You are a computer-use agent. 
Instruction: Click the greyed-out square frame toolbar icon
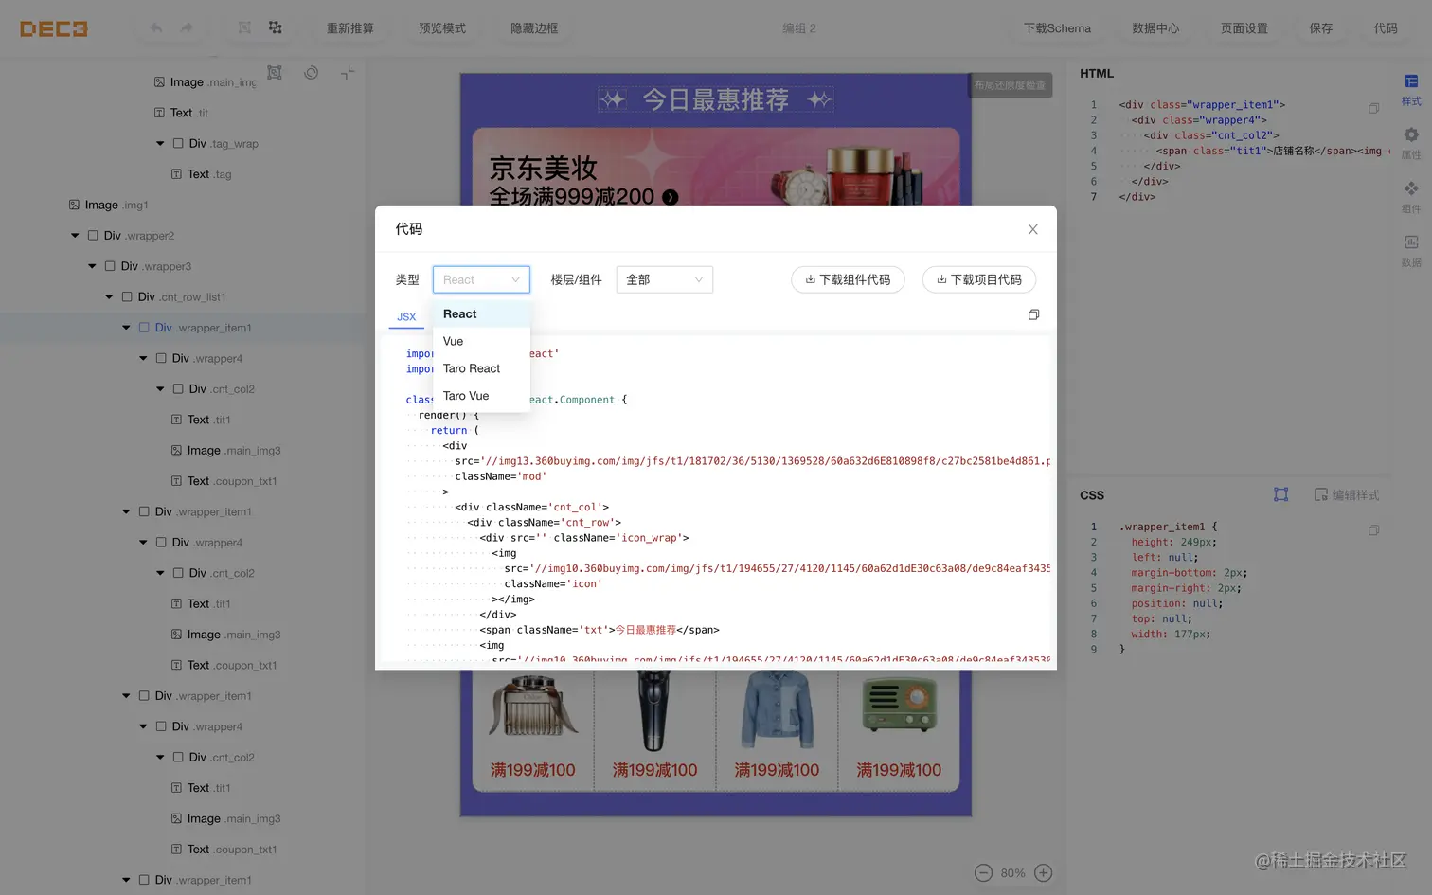click(244, 27)
